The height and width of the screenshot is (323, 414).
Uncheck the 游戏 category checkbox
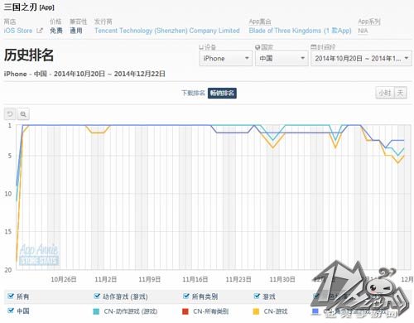click(257, 296)
